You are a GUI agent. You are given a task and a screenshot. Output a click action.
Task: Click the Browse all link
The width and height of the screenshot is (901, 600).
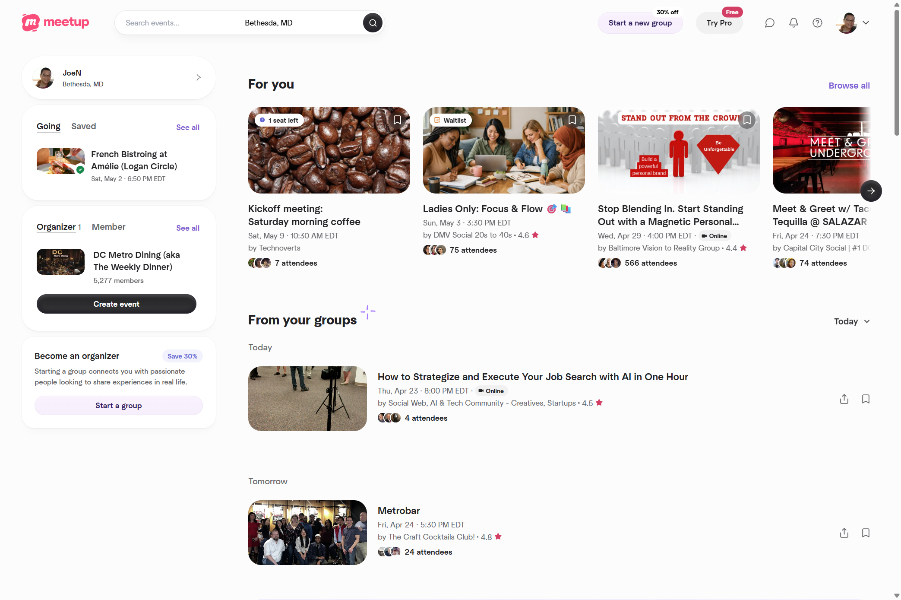click(849, 86)
